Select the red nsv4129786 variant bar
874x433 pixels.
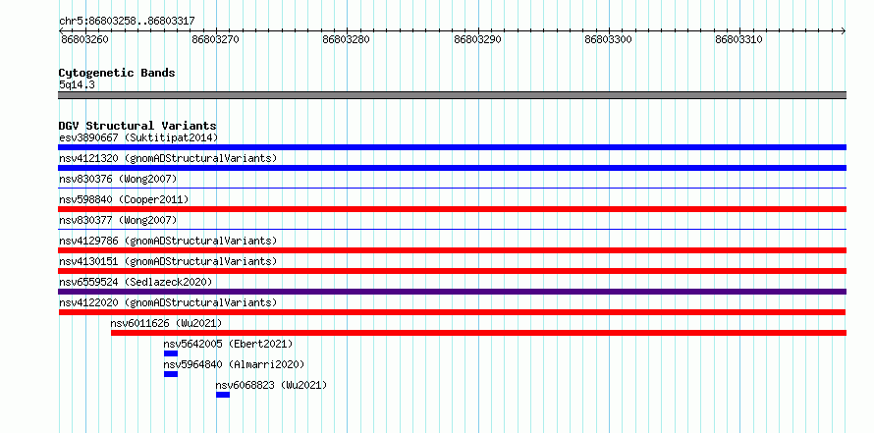point(452,250)
